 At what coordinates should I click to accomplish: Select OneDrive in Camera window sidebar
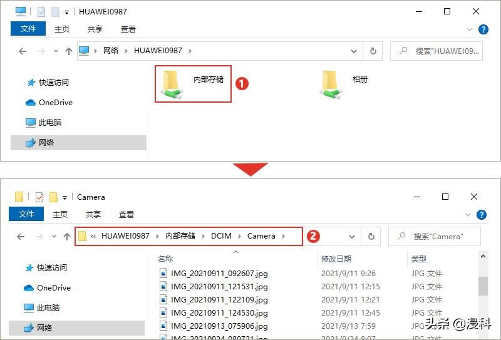[x=47, y=288]
